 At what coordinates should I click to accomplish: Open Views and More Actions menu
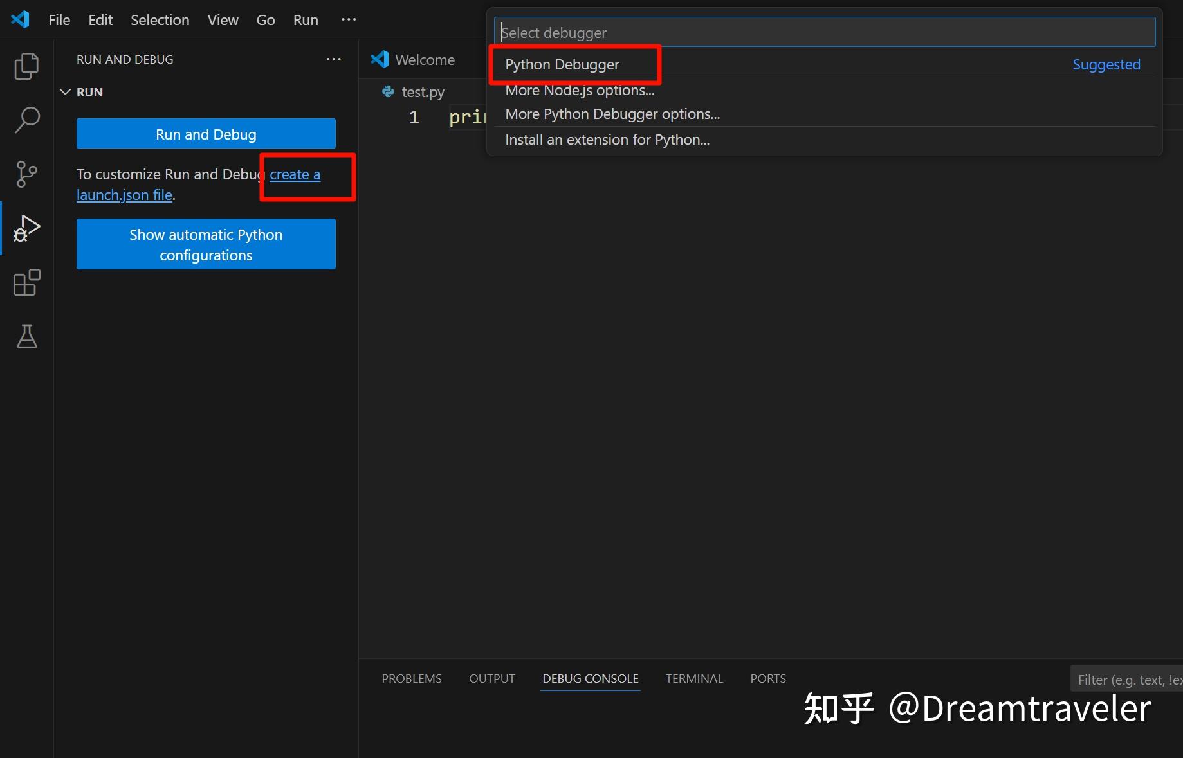333,59
